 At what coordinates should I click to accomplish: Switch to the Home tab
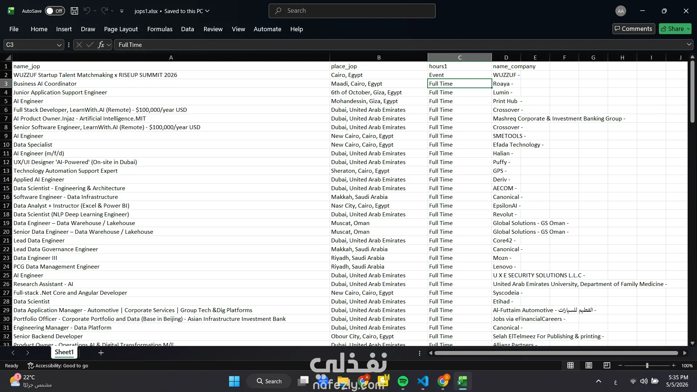[39, 29]
